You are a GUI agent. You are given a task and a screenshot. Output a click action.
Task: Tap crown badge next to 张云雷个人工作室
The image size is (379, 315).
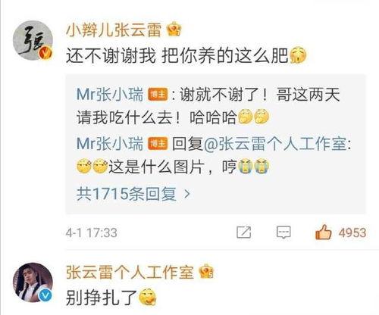click(x=206, y=272)
